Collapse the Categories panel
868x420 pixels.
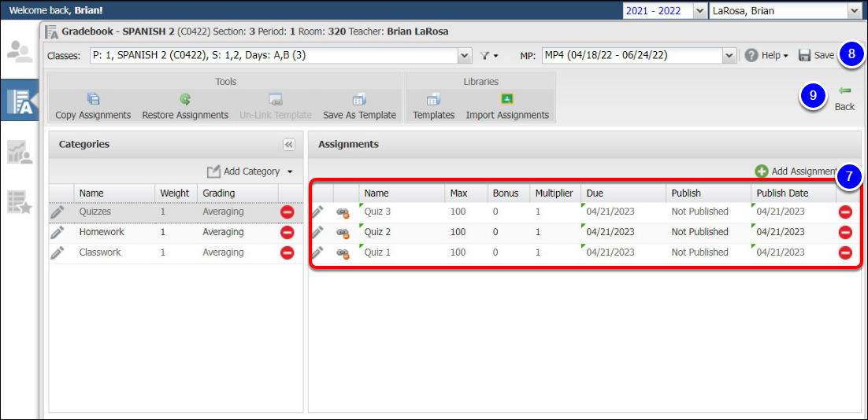pos(288,144)
